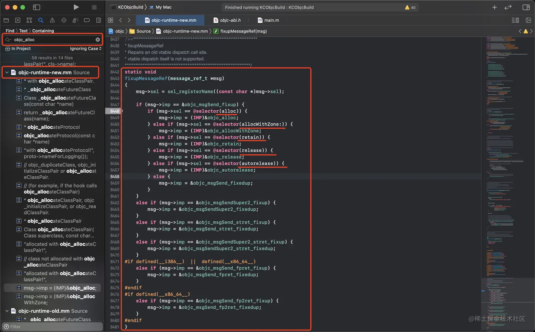Expand objc-runtime-old.mm results disclosure arrow
This screenshot has height=332, width=535.
[x=7, y=311]
